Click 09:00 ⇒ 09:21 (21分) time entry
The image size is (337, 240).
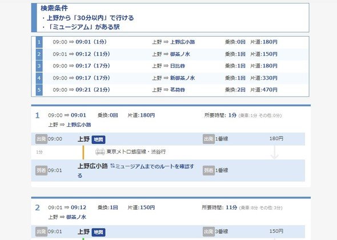[x=81, y=90]
